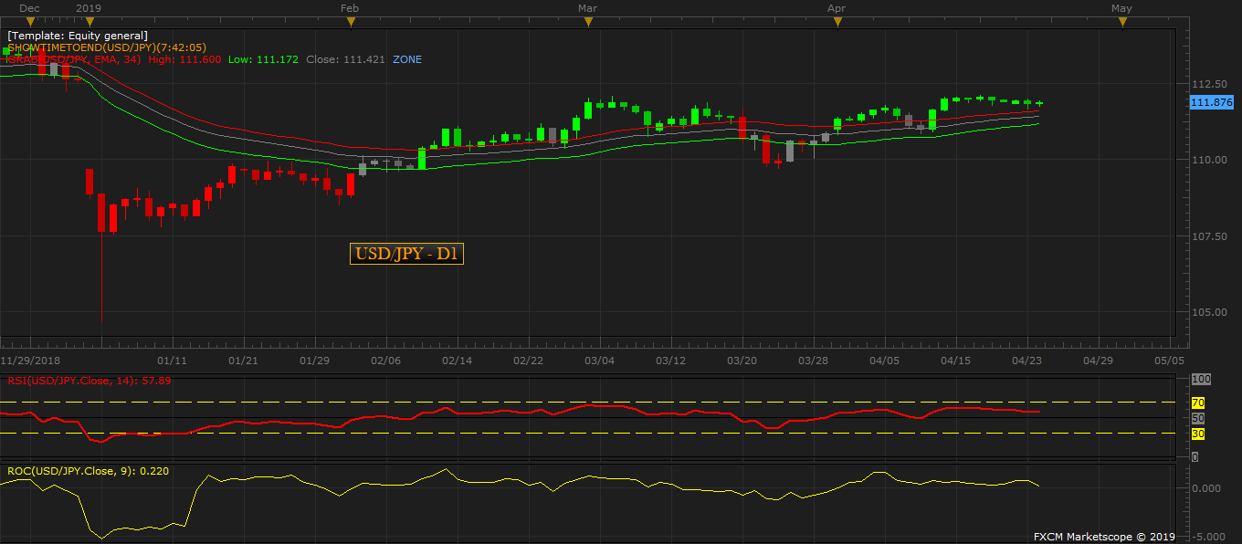This screenshot has height=544, width=1242.
Task: Click the 02/22 date axis label
Action: point(528,361)
